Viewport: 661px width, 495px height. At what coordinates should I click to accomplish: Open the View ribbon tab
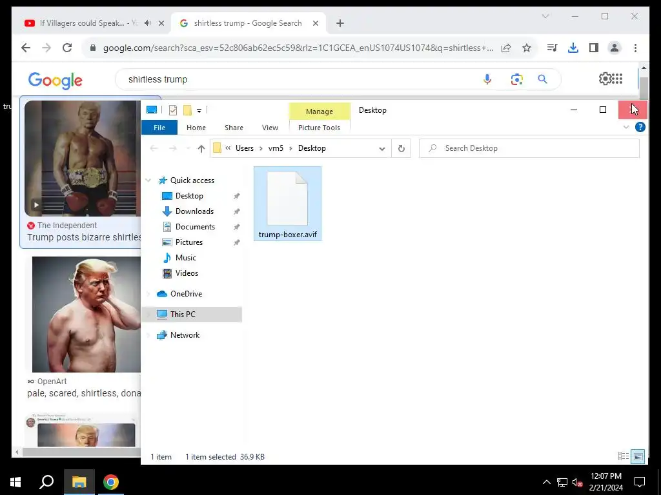(x=270, y=128)
